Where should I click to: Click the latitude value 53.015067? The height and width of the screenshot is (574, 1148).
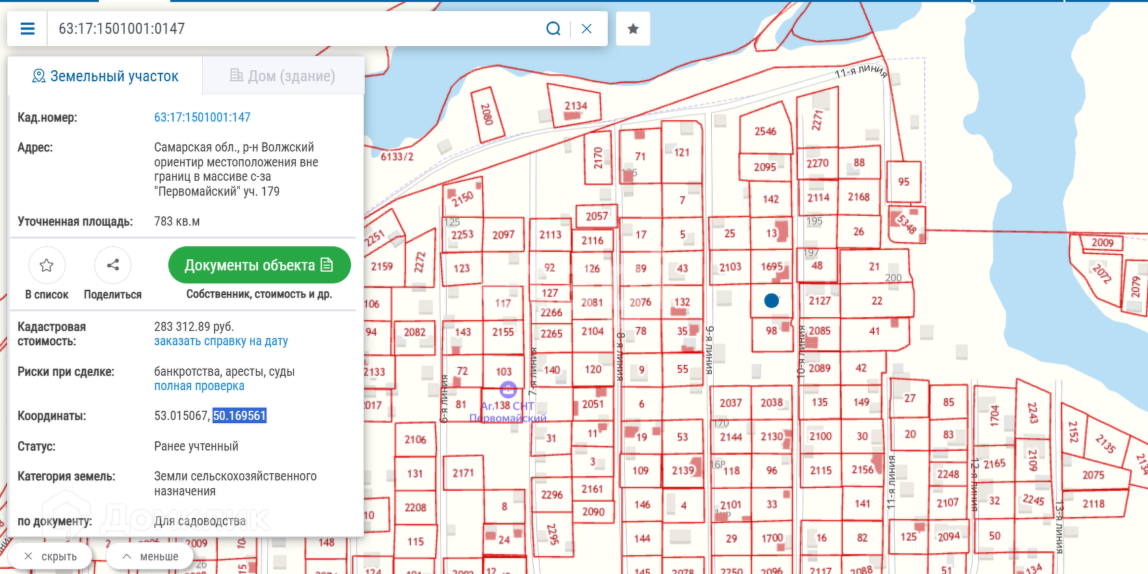pyautogui.click(x=181, y=416)
